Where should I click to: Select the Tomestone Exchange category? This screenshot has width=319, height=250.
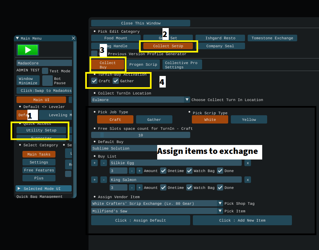pos(272,38)
